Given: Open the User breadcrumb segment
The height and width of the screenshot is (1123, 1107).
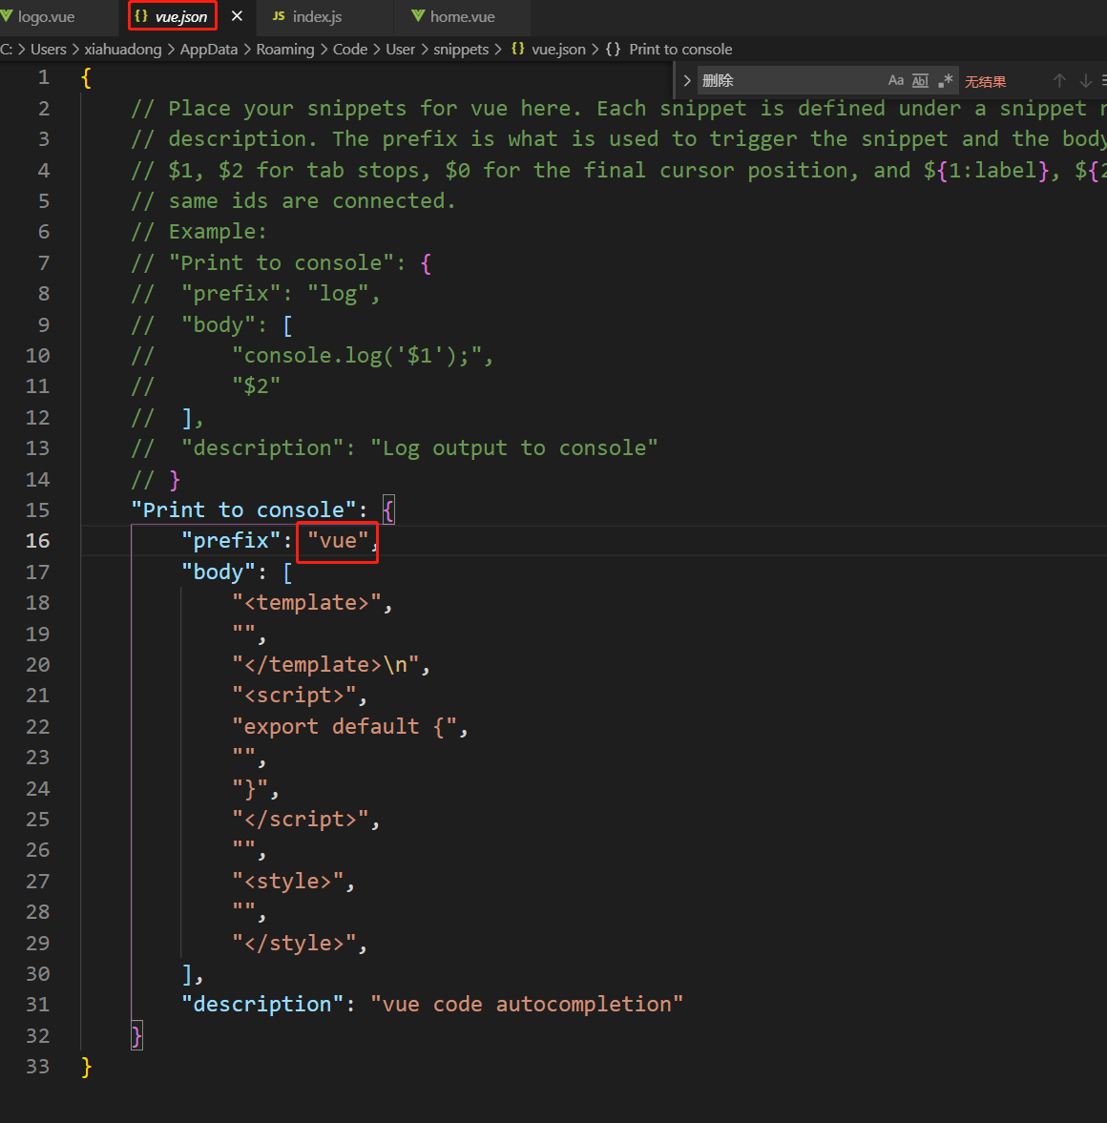Looking at the screenshot, I should 400,50.
